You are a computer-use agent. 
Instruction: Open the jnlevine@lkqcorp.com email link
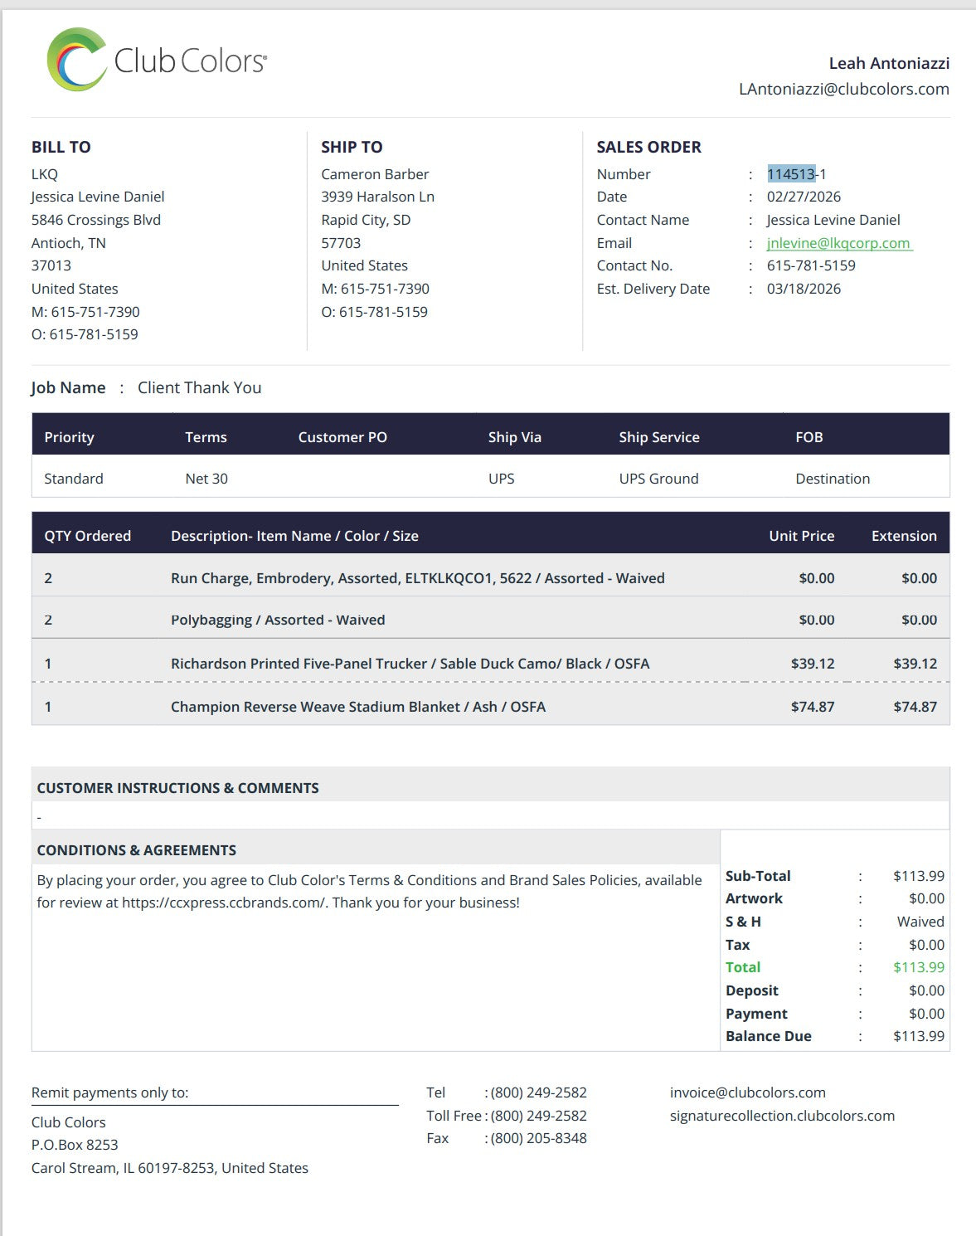coord(838,243)
